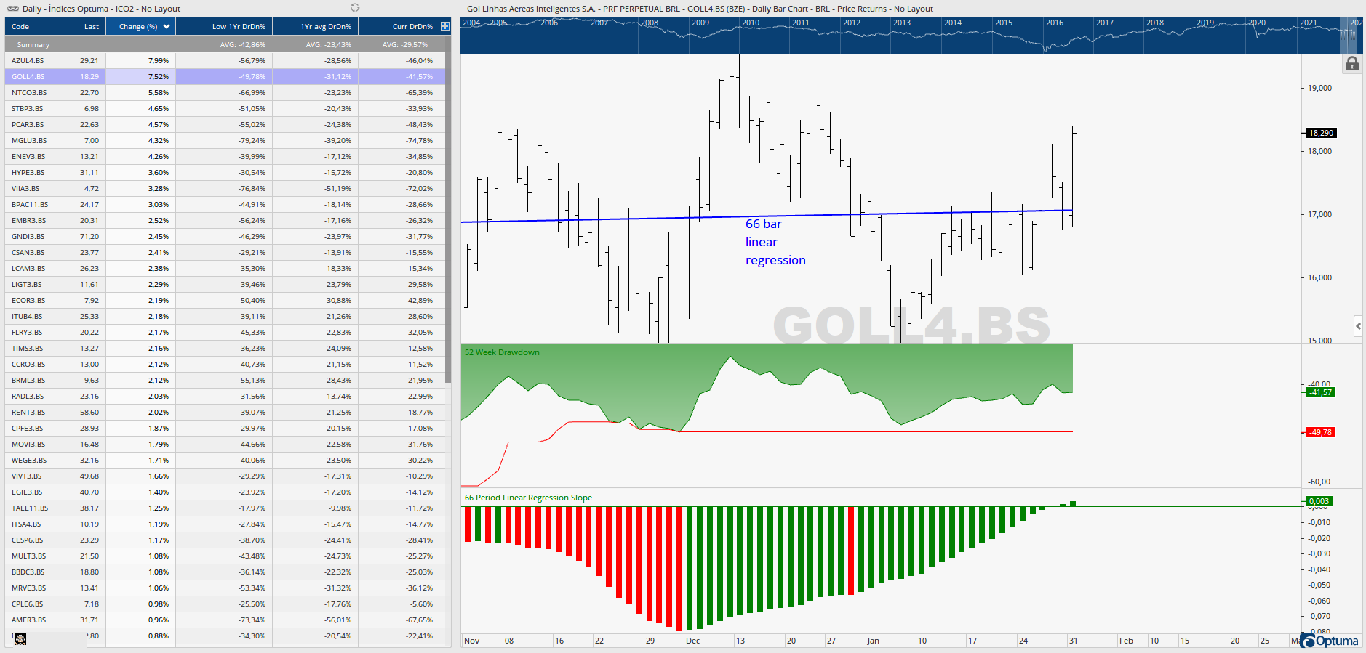
Task: Click the 18,290 current price label
Action: click(1321, 133)
